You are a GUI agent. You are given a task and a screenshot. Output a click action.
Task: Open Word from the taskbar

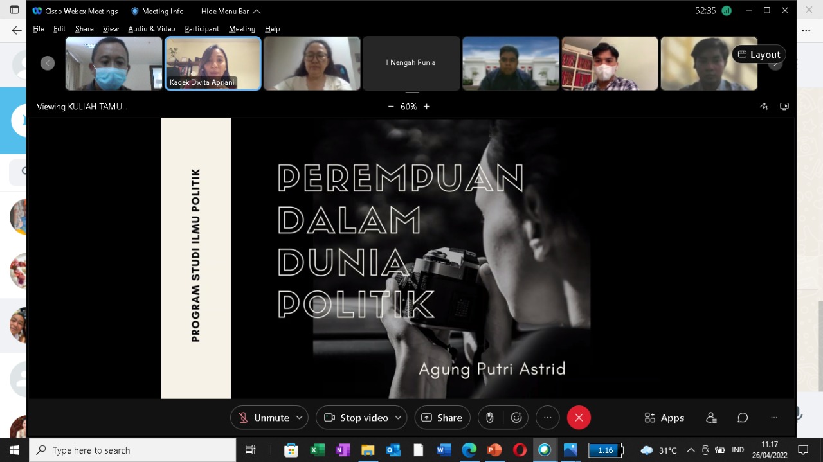point(444,450)
